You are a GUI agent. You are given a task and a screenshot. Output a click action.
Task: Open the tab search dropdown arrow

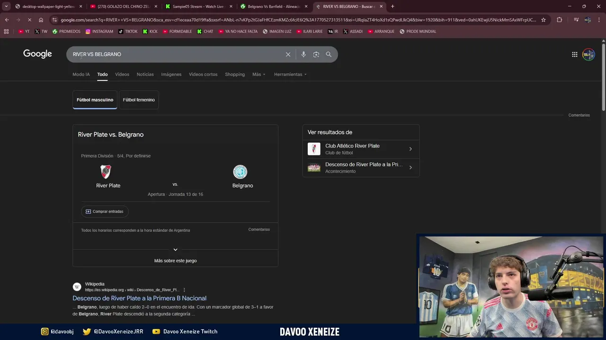tap(6, 7)
